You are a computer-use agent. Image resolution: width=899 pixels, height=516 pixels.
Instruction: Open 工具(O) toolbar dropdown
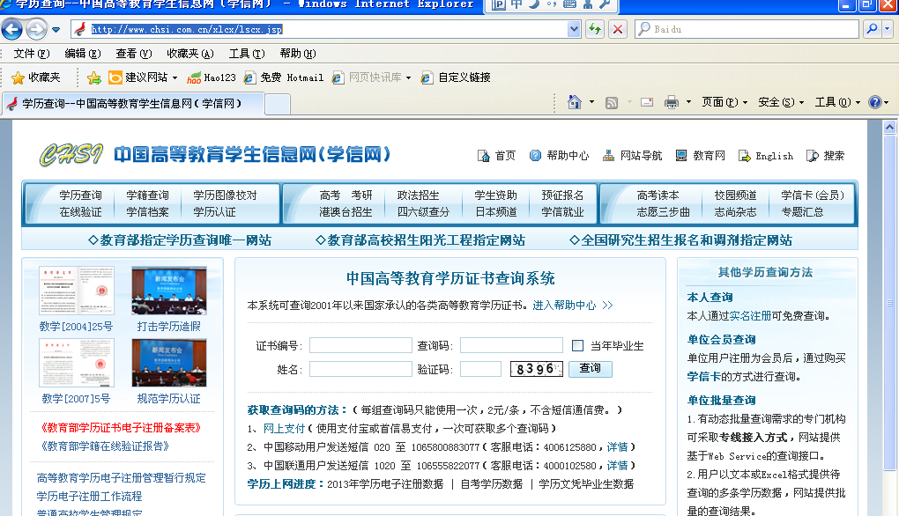(x=837, y=102)
